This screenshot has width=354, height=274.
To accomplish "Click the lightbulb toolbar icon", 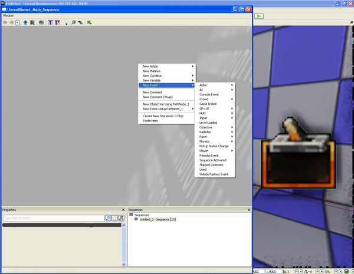I will point(66,22).
